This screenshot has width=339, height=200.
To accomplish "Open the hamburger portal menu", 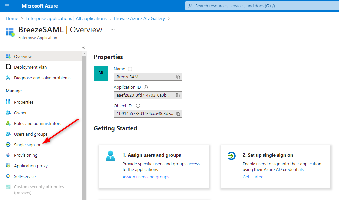I will 7,6.
